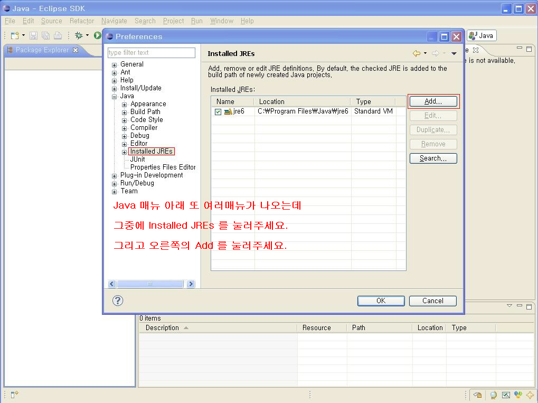Select Installed JREs in preferences tree
This screenshot has width=538, height=403.
(152, 152)
